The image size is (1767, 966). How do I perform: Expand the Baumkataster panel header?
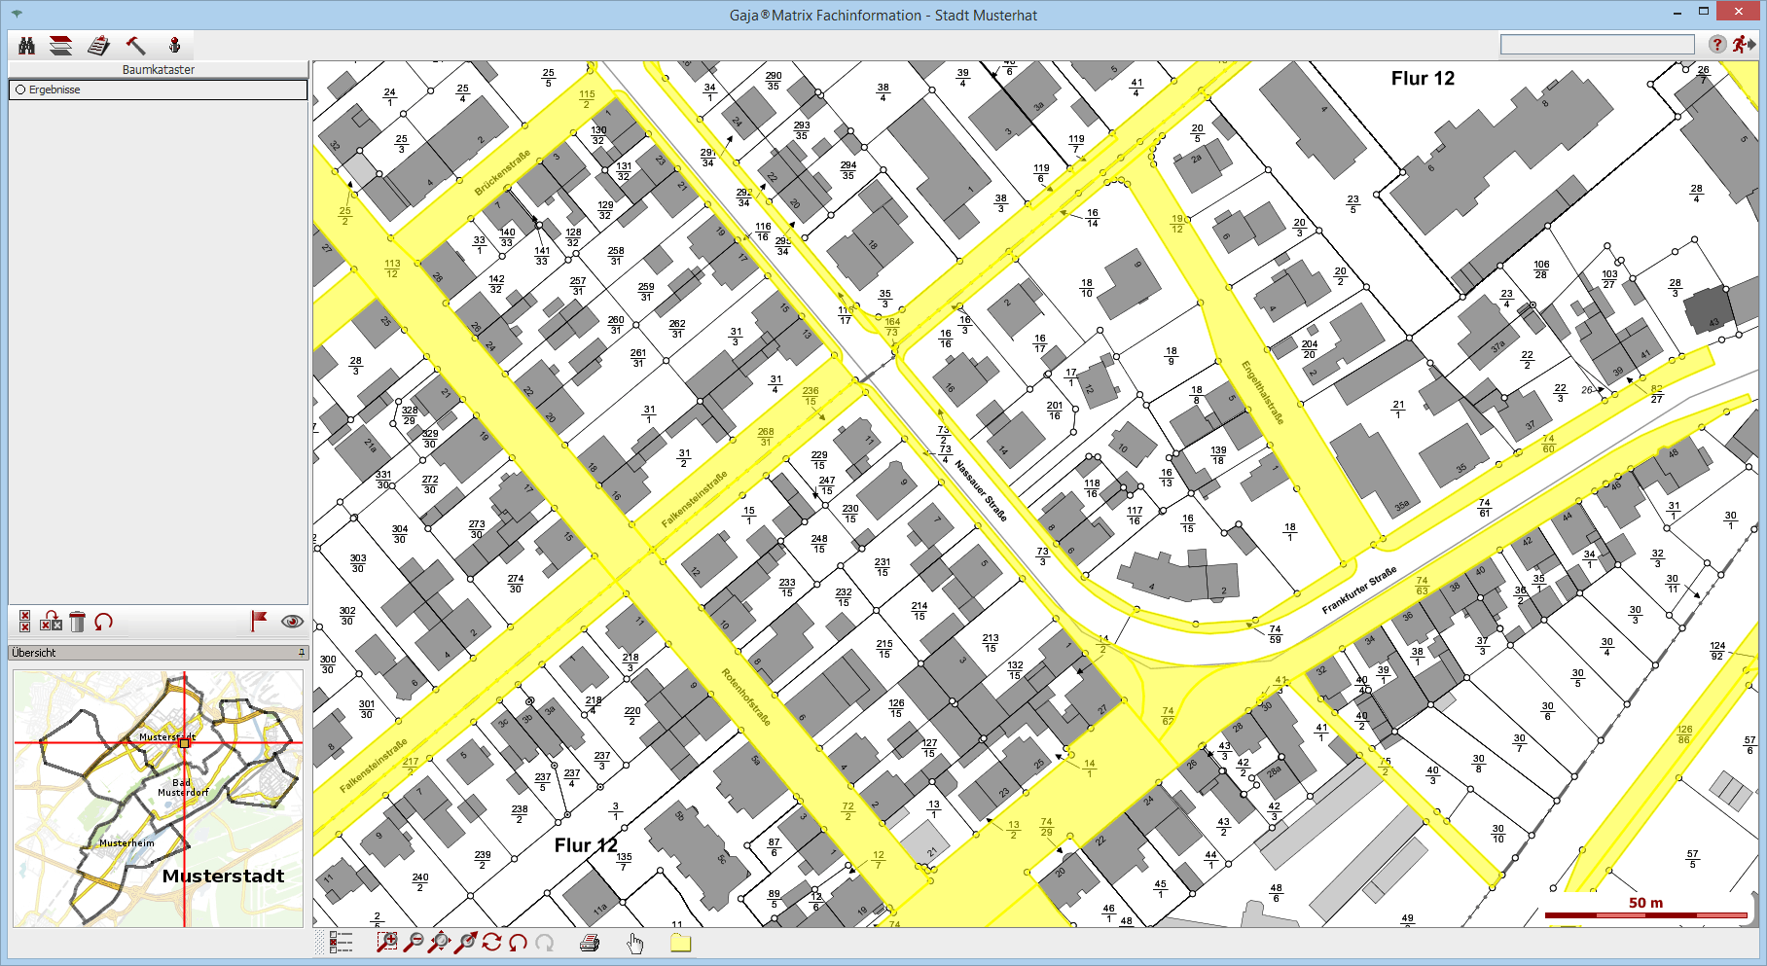pyautogui.click(x=158, y=70)
